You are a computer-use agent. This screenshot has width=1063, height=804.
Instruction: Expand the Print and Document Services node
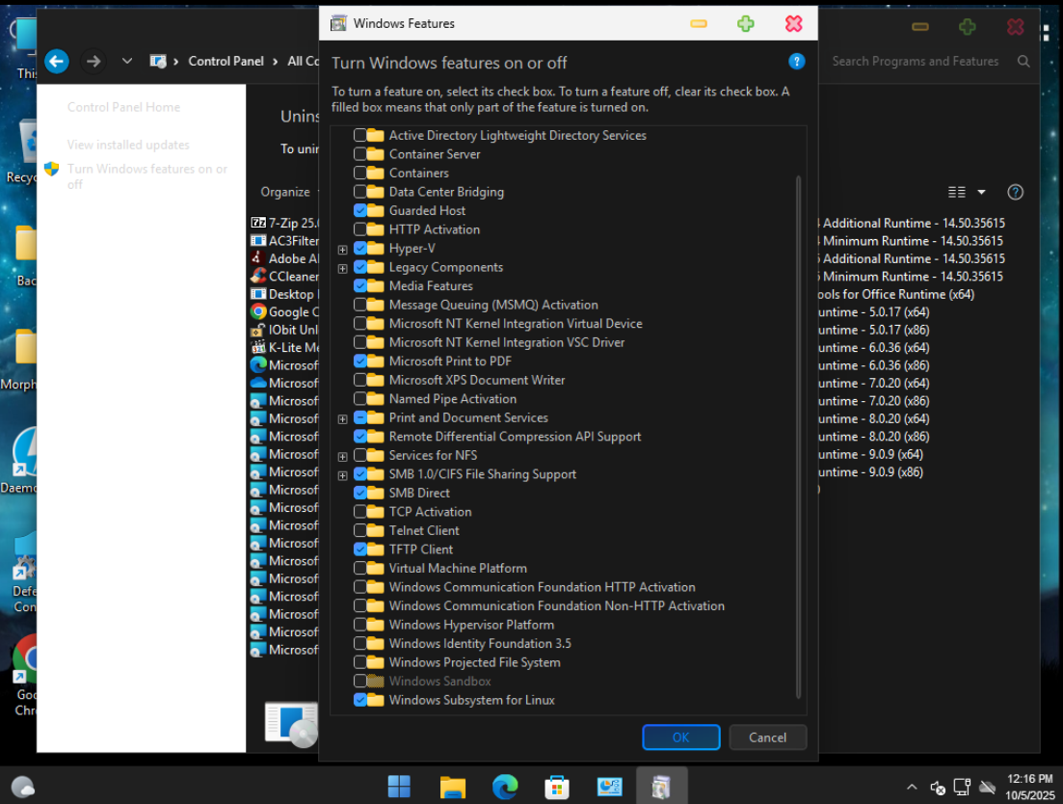342,419
